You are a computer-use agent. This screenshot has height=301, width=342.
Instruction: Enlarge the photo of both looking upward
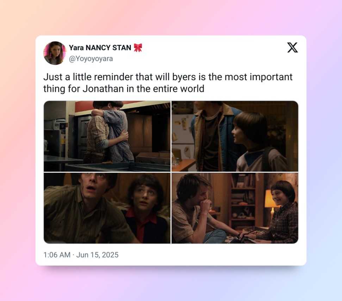click(x=107, y=208)
